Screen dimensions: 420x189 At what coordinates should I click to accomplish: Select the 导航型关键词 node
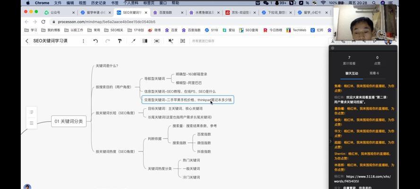(x=154, y=79)
